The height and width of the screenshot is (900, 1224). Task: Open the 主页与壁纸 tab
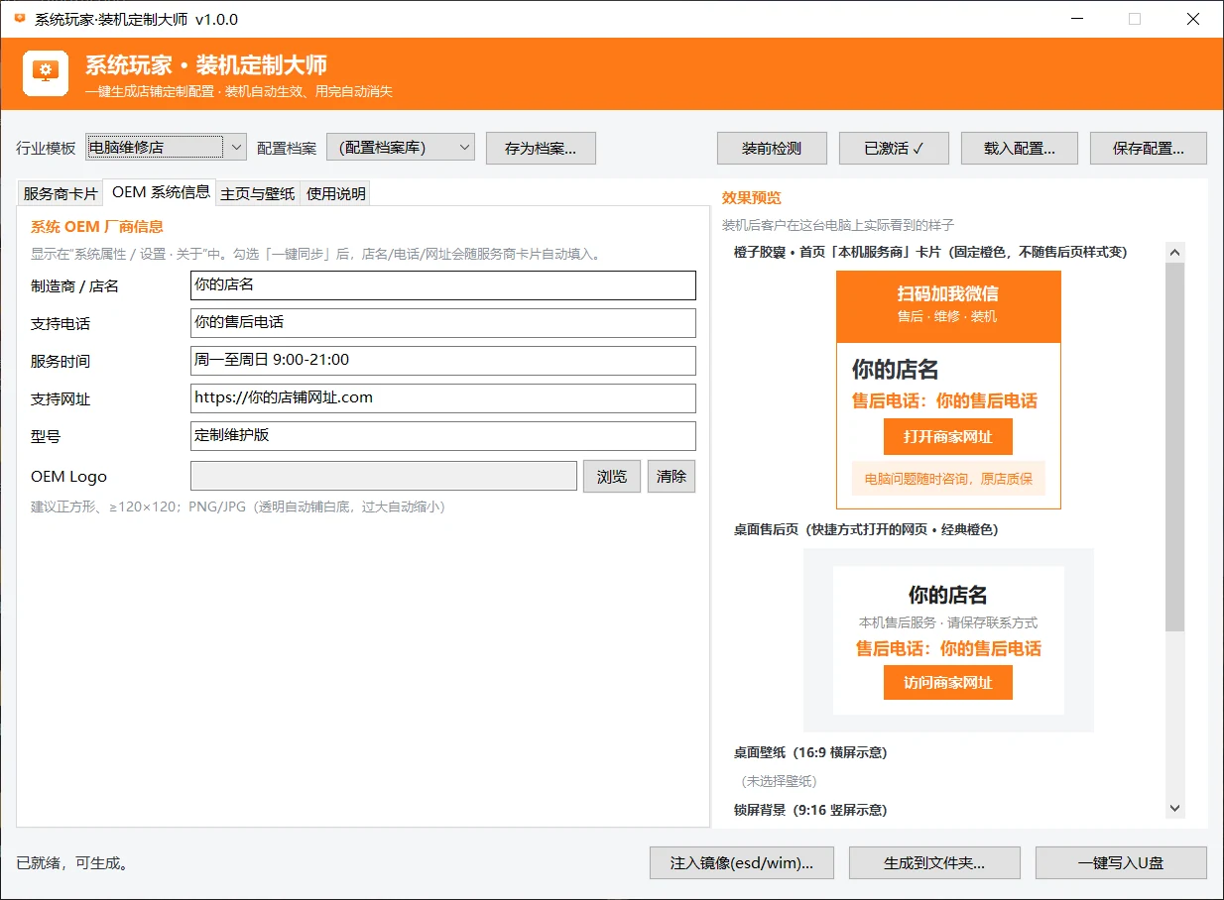[x=258, y=193]
